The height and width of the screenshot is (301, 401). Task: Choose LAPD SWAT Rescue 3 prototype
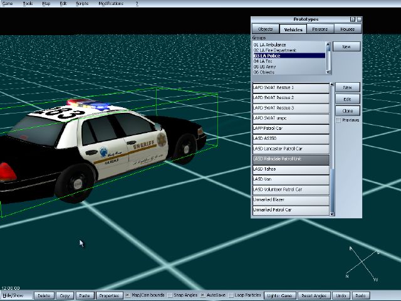coord(291,108)
